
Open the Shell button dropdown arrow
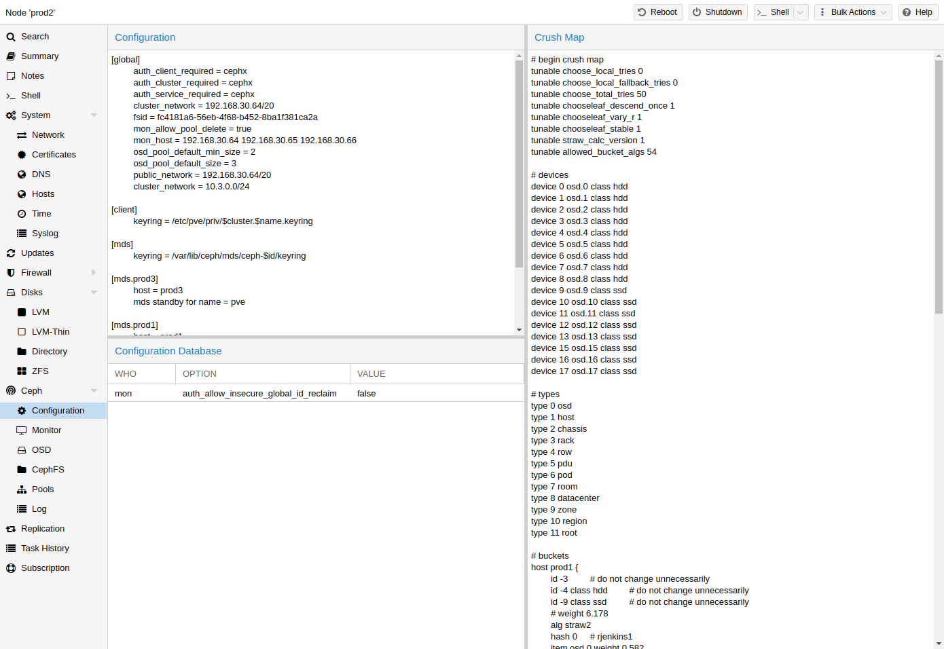(x=801, y=12)
